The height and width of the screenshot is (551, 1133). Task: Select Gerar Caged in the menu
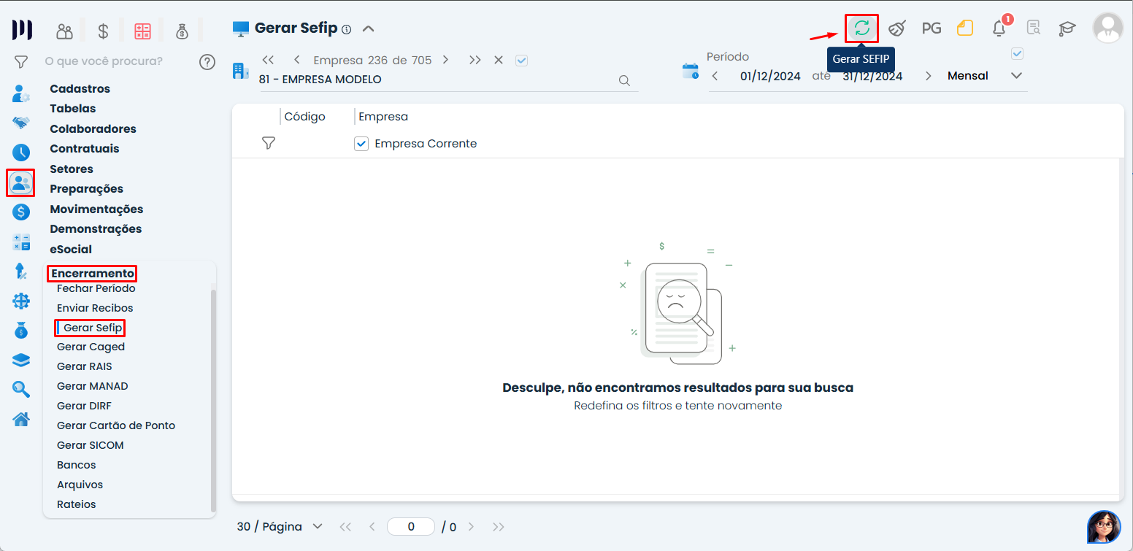[91, 347]
